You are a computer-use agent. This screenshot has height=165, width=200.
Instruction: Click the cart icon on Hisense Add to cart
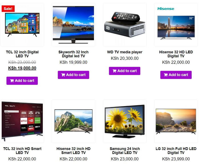[x=166, y=75]
